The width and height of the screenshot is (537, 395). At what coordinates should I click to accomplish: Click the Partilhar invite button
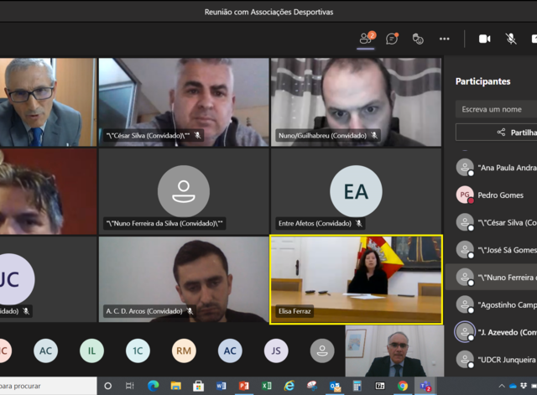coord(516,132)
